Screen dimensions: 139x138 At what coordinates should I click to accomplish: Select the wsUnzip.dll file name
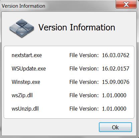click(x=25, y=109)
